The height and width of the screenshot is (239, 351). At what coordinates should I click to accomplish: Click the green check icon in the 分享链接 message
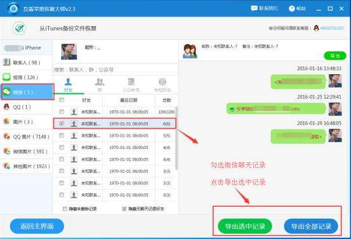pos(232,109)
